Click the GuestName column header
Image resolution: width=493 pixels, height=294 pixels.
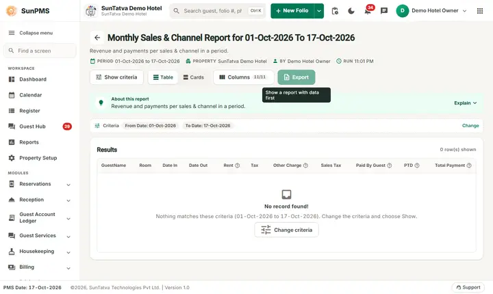[x=114, y=165]
